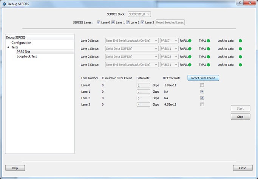Viewport: 258px width, 179px height.
Task: Open Lane 0 Status loopback mode dropdown
Action: [x=129, y=40]
